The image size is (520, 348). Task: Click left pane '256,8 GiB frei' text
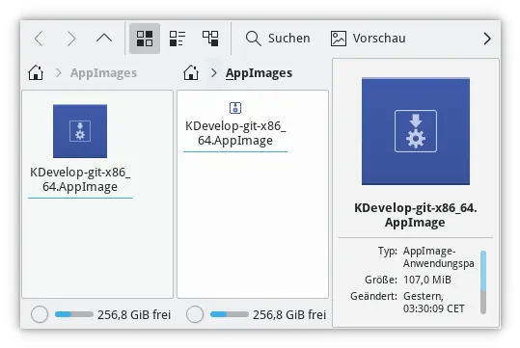[134, 314]
